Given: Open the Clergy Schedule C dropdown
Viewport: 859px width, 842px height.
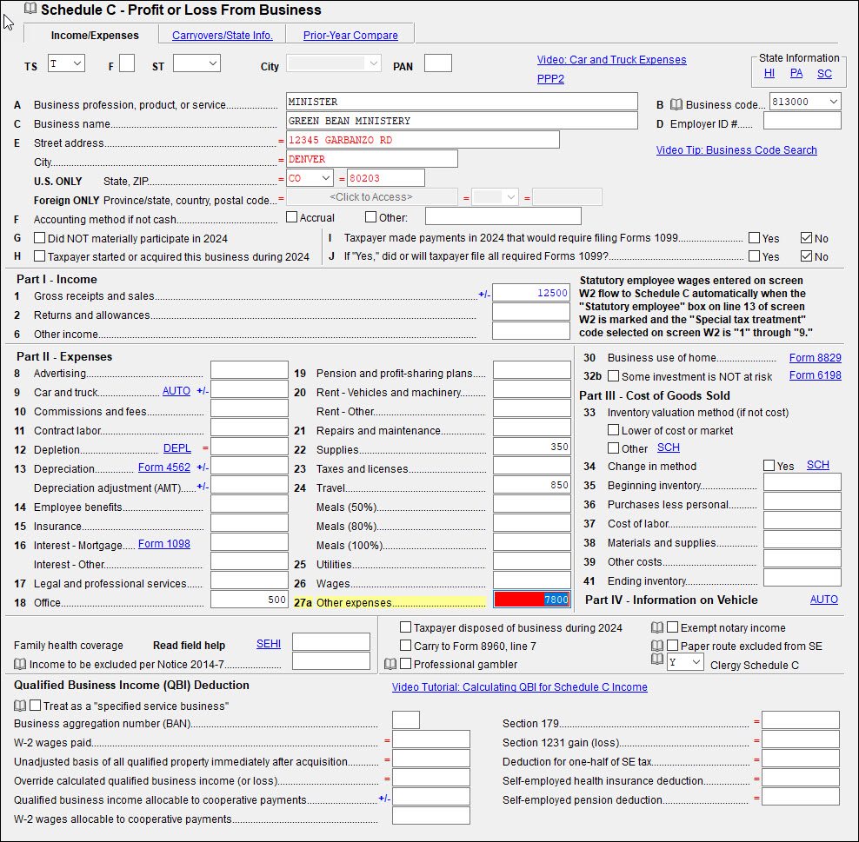Looking at the screenshot, I should coord(685,662).
